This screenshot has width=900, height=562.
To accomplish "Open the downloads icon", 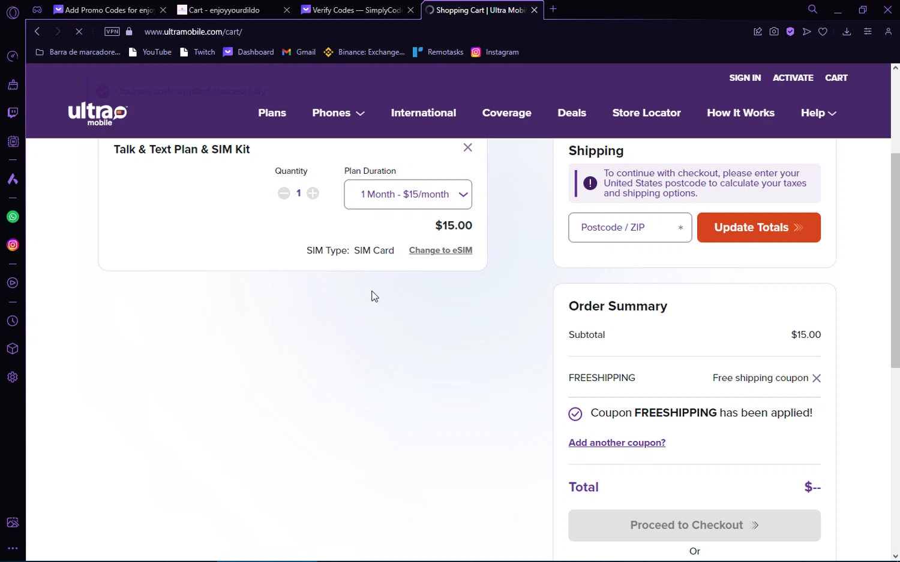I will click(847, 32).
